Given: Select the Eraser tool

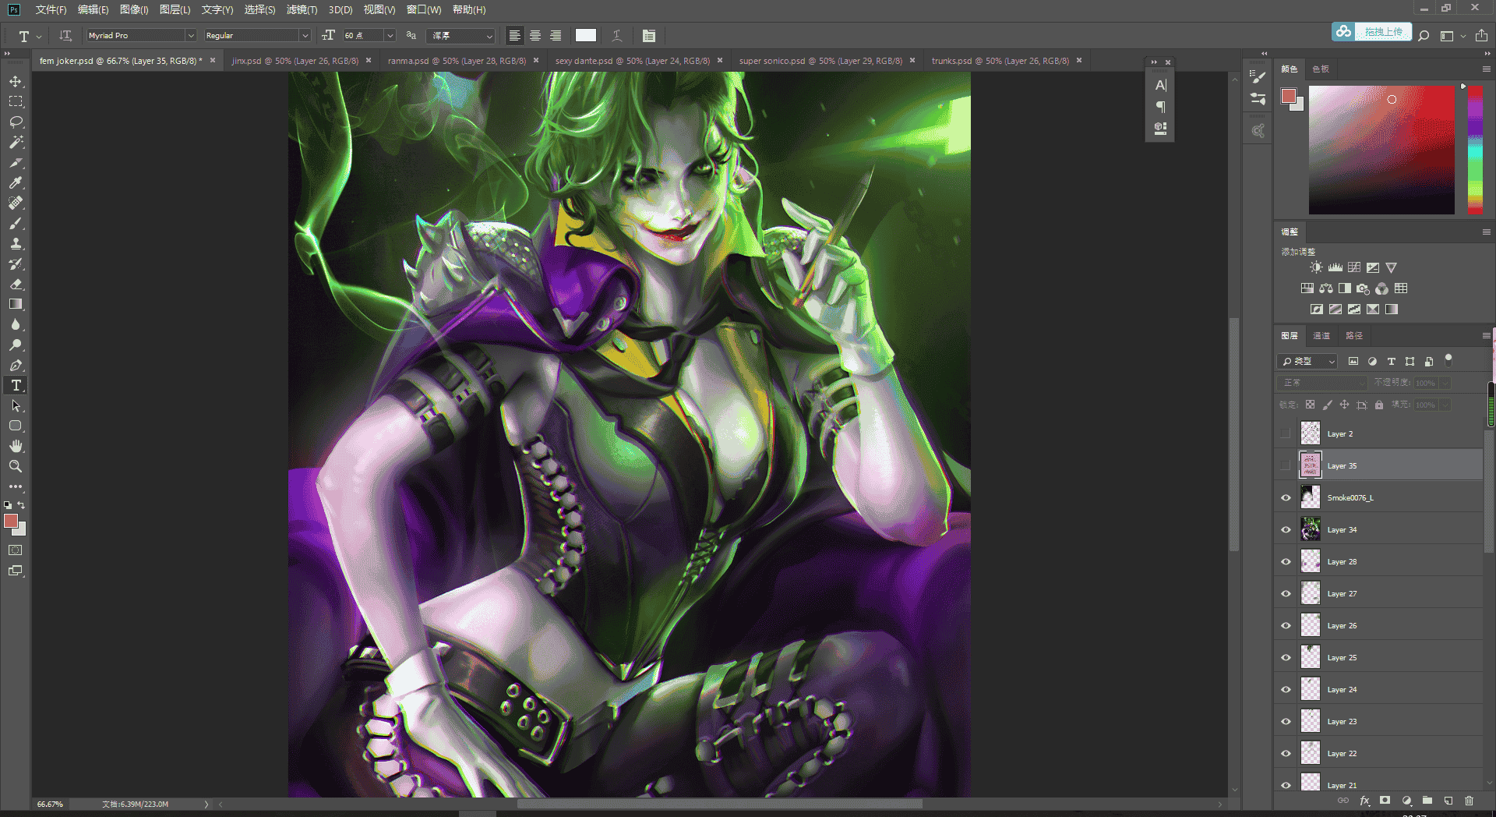Looking at the screenshot, I should click(x=16, y=284).
